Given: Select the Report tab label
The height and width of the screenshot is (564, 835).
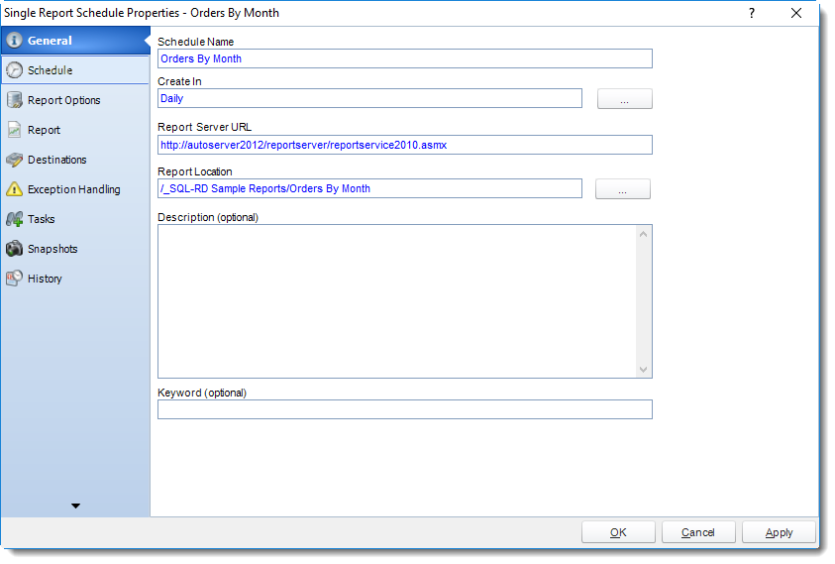Looking at the screenshot, I should pyautogui.click(x=45, y=130).
